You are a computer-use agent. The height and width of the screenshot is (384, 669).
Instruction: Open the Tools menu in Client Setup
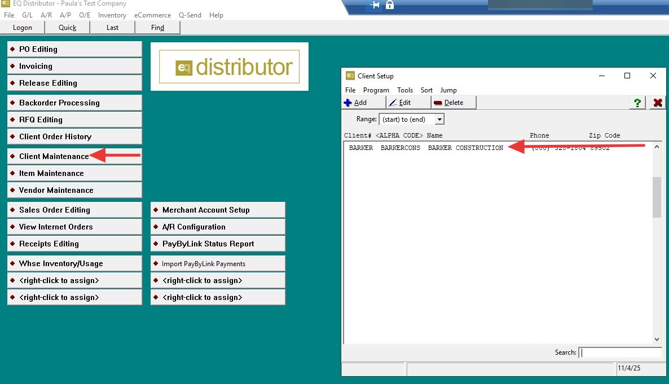405,90
